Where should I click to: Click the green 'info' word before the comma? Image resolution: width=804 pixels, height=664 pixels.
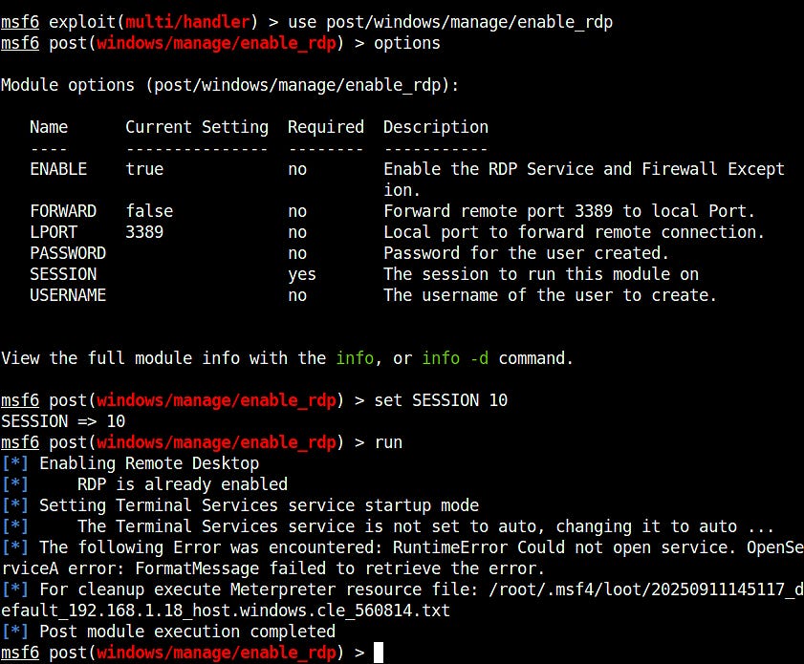pyautogui.click(x=355, y=358)
